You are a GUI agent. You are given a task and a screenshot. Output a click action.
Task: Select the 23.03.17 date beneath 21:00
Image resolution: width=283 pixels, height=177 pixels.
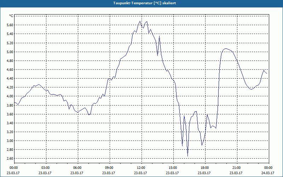[x=236, y=173]
